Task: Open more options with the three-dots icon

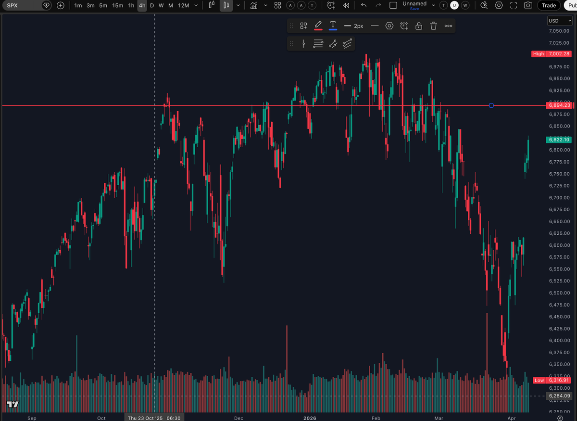Action: tap(448, 26)
